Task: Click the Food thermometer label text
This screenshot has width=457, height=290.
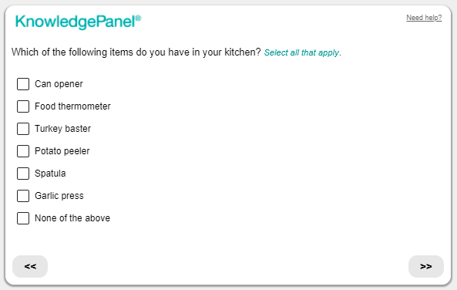Action: [72, 106]
